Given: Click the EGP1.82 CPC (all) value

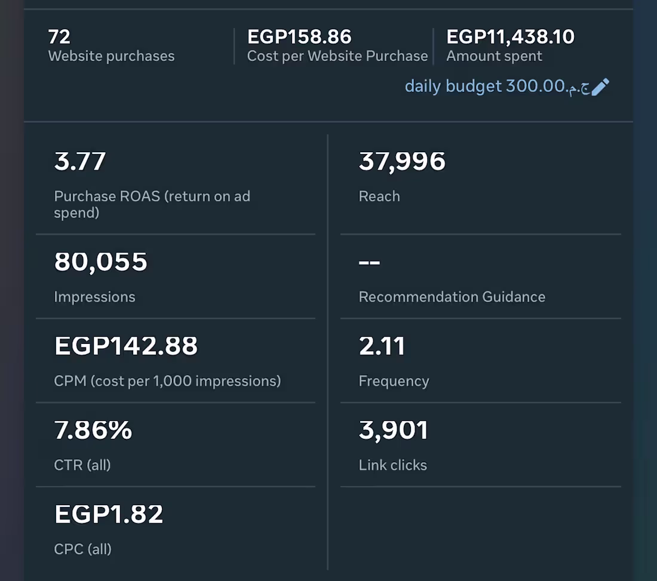Looking at the screenshot, I should (x=109, y=514).
